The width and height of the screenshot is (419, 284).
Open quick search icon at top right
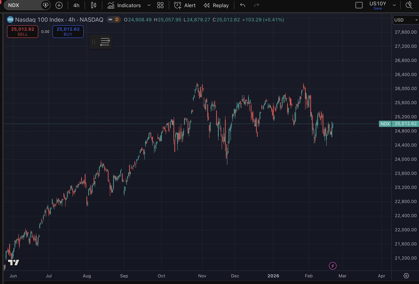tap(409, 5)
